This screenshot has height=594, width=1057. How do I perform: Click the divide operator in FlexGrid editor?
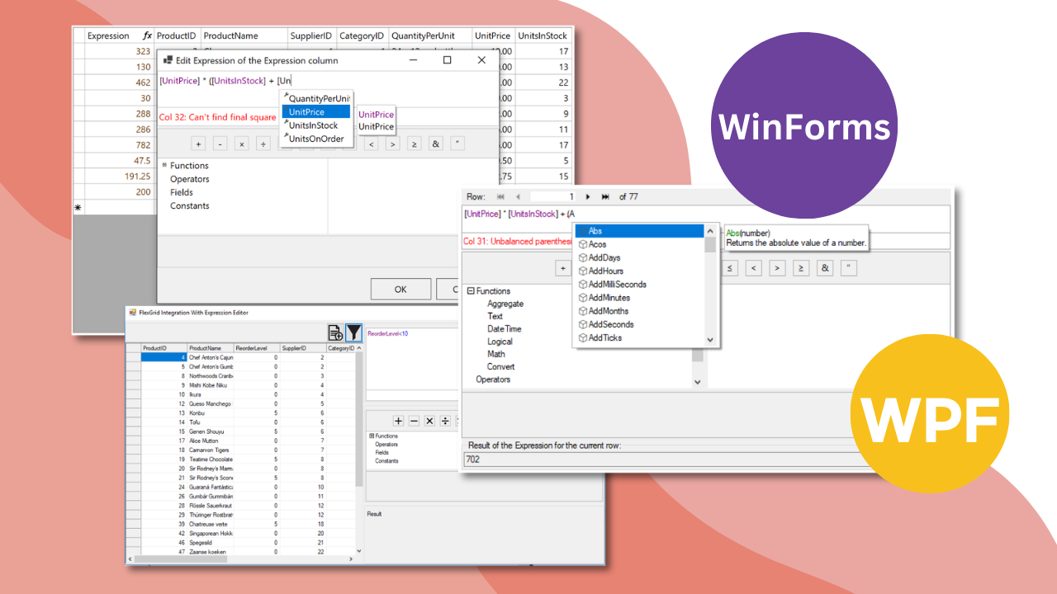coord(445,421)
